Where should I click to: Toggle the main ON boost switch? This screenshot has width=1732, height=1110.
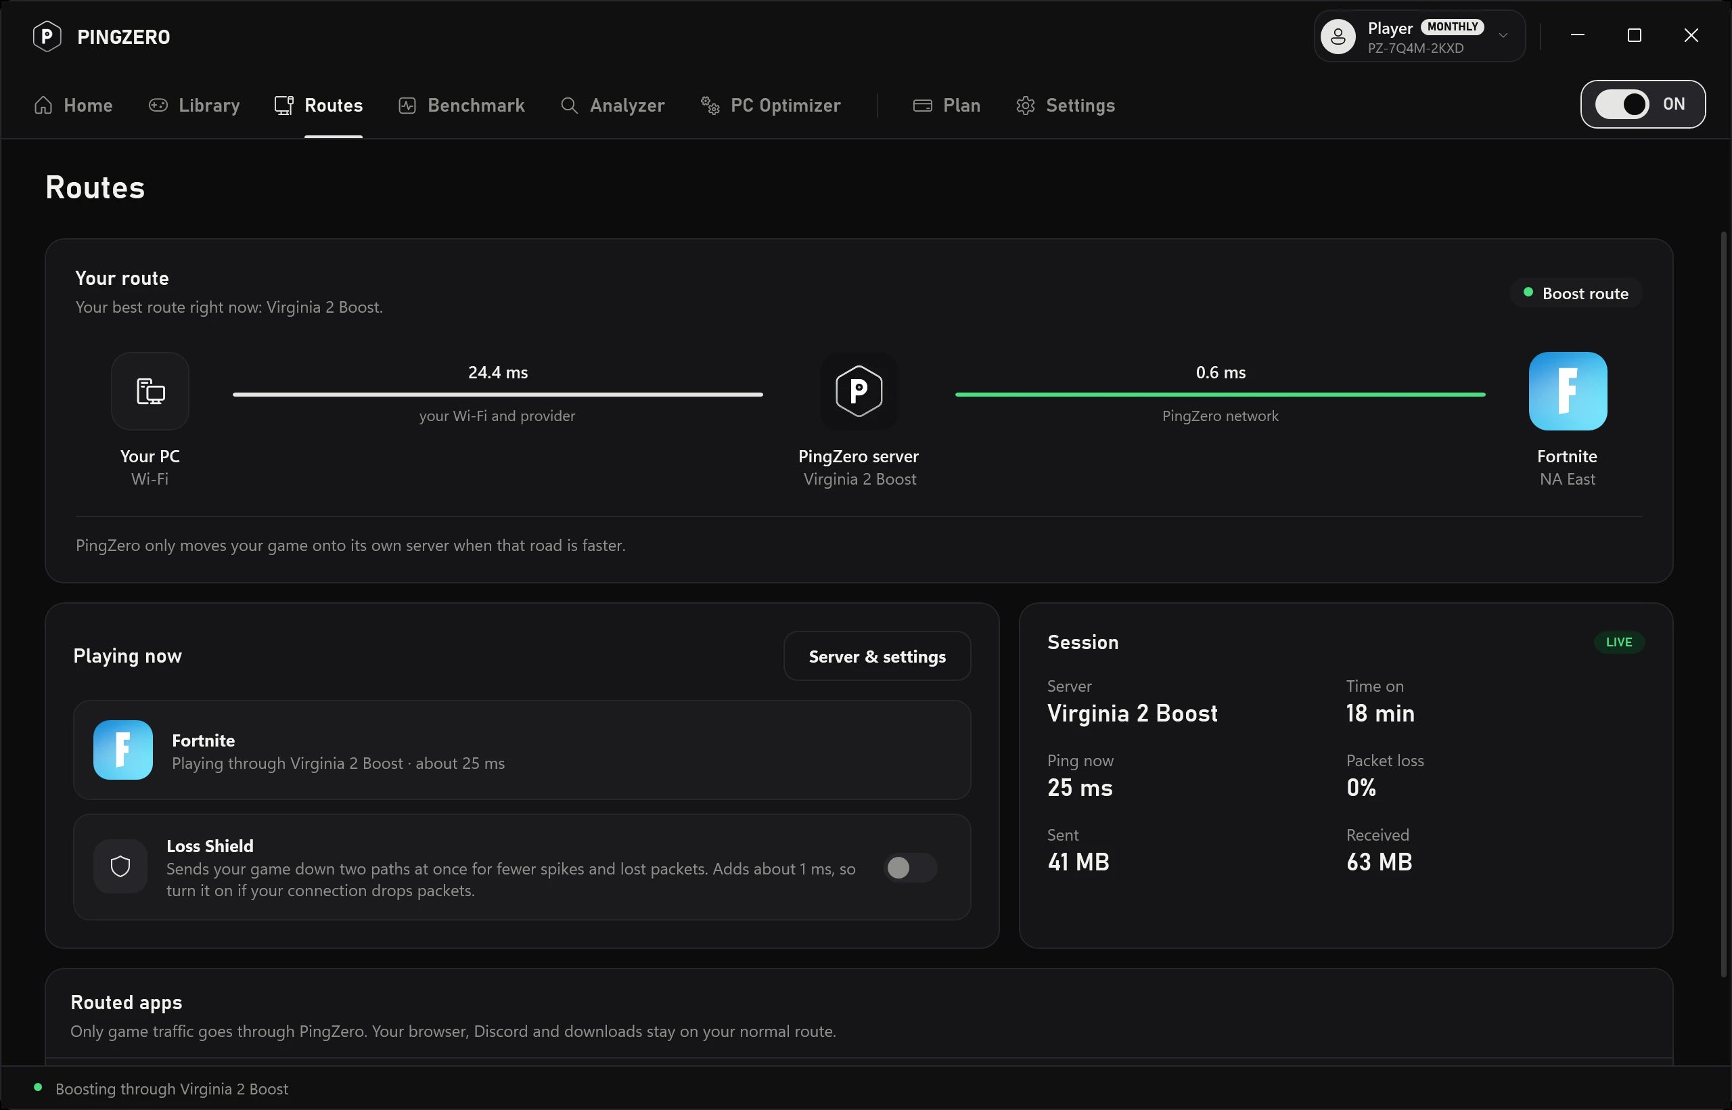click(x=1622, y=104)
